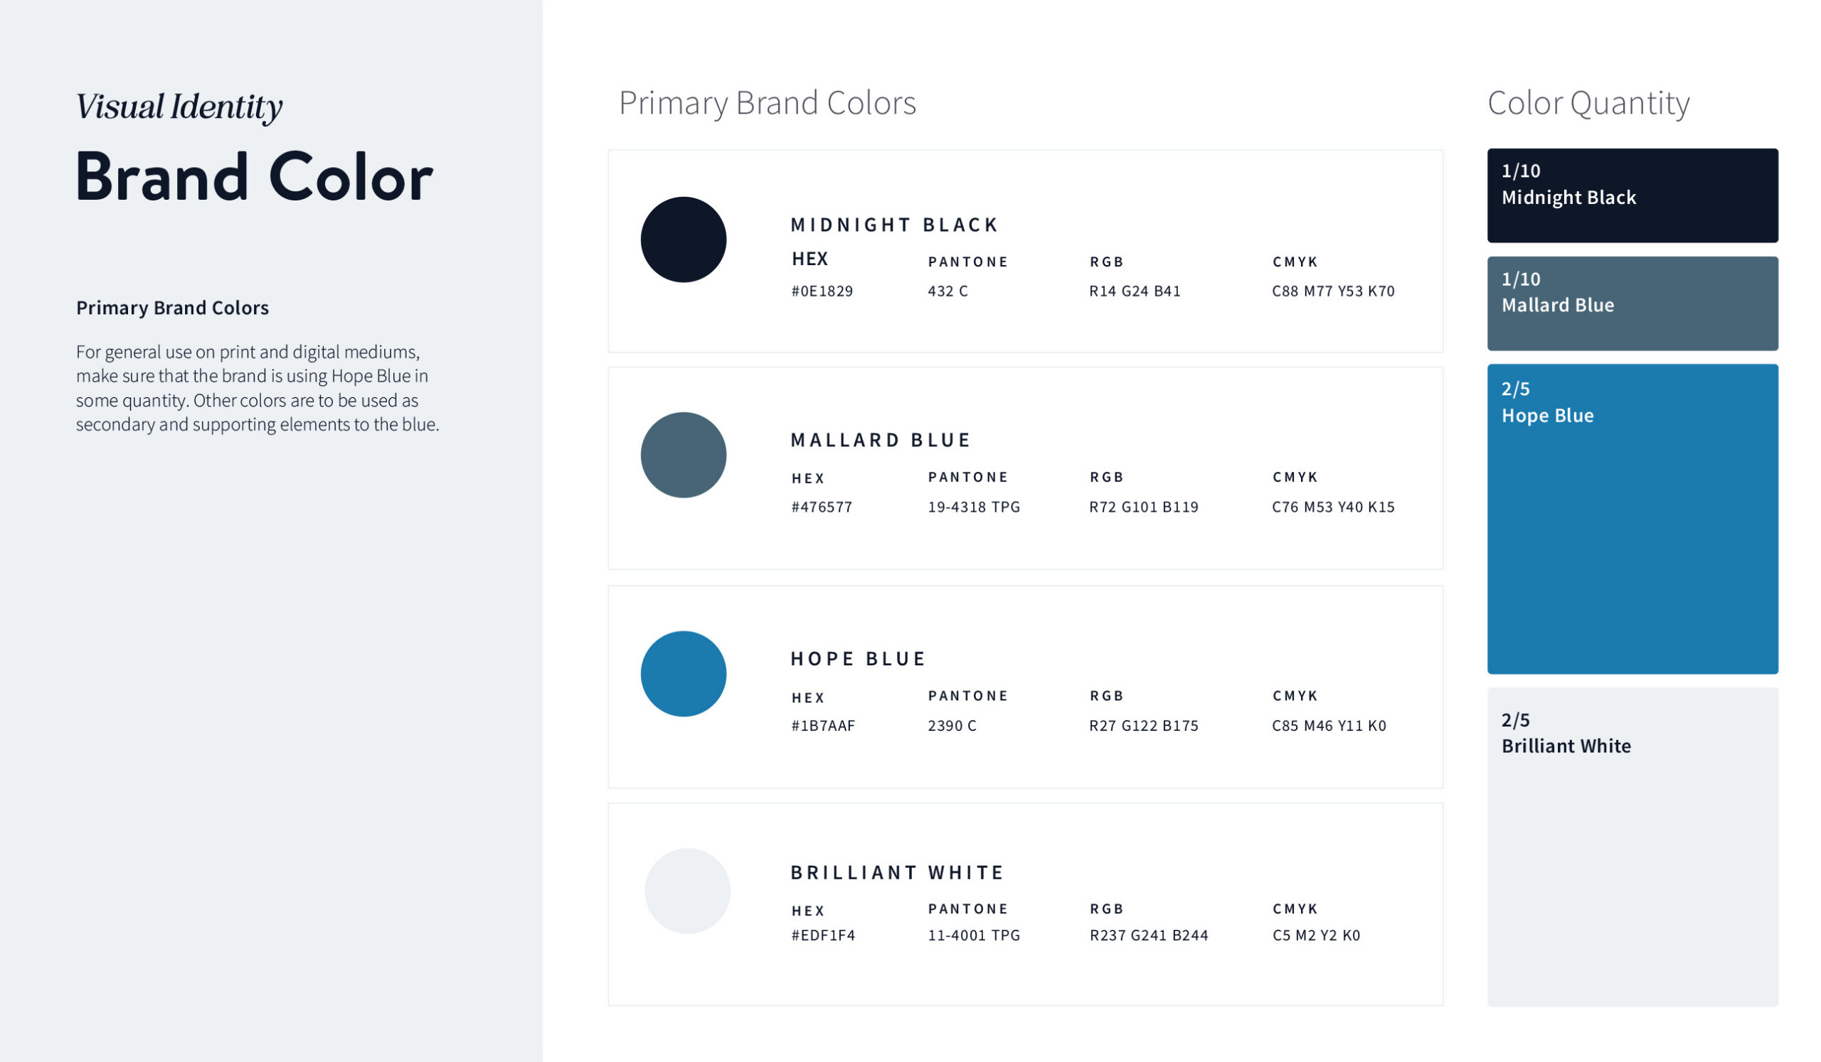Select the 1/10 Midnight Black quantity block
Image resolution: width=1821 pixels, height=1062 pixels.
click(x=1632, y=195)
